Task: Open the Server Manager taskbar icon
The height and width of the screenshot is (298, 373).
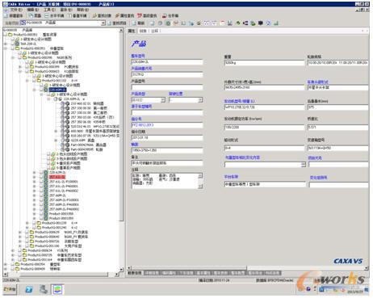Action: [44, 290]
